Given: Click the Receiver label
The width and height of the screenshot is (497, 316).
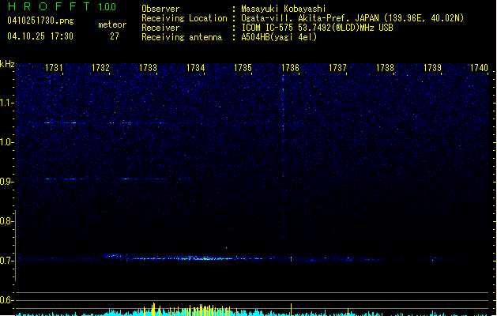Looking at the screenshot, I should 160,28.
